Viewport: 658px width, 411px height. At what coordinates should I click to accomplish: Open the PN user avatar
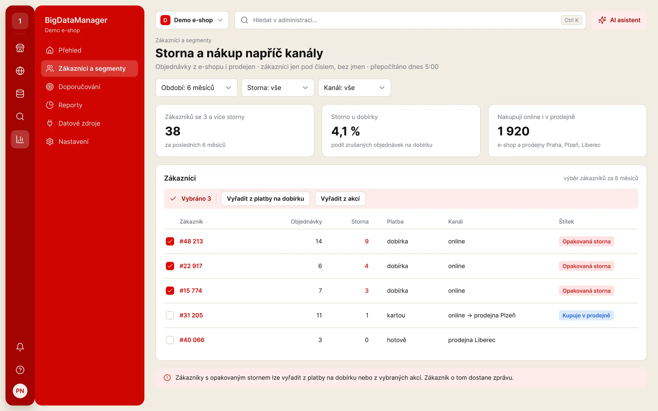(x=20, y=391)
